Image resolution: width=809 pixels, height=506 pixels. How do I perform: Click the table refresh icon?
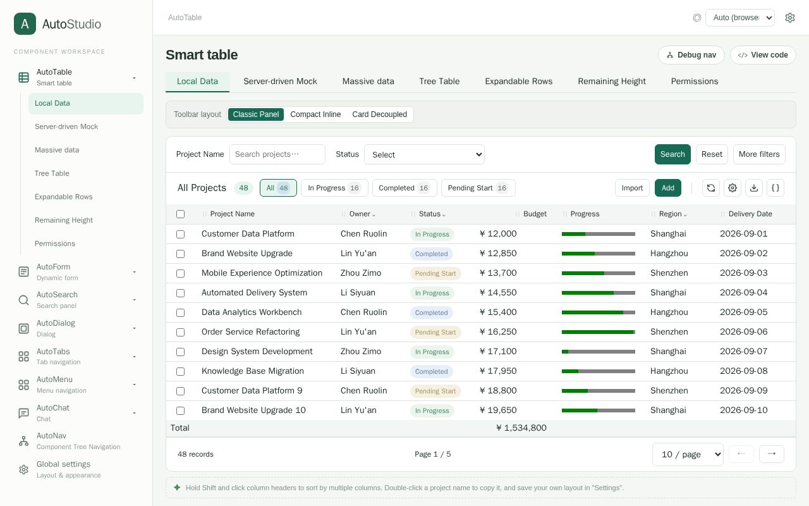coord(711,188)
